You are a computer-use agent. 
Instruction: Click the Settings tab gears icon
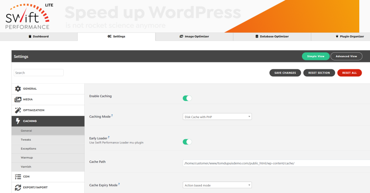click(x=110, y=37)
